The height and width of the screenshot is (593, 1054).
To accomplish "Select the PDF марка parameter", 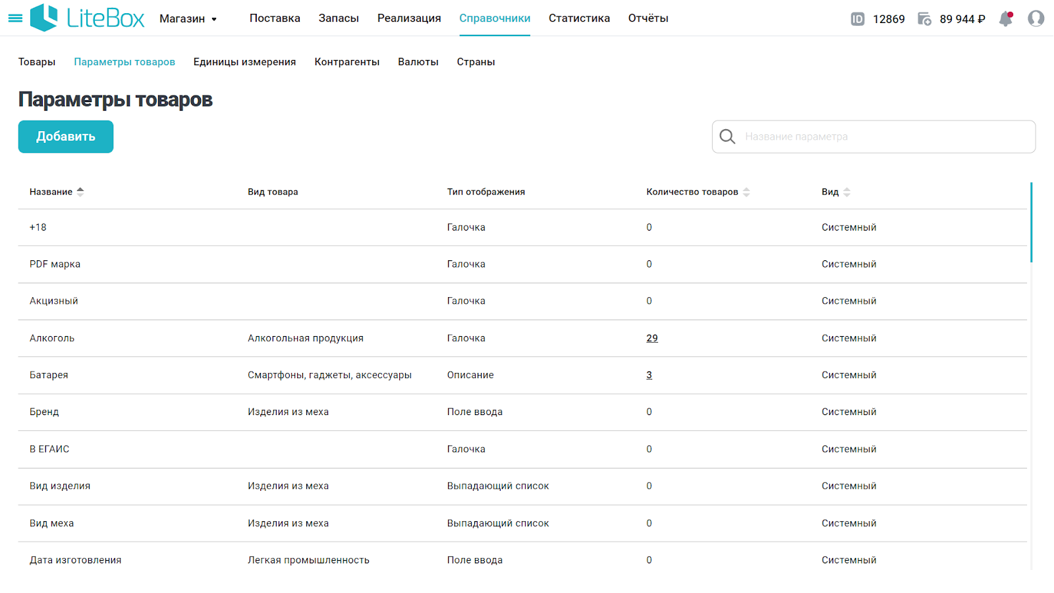I will tap(55, 264).
